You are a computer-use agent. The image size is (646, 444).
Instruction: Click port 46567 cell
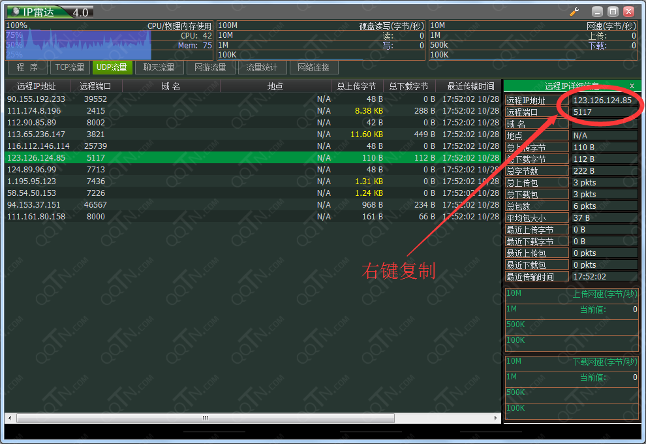95,204
